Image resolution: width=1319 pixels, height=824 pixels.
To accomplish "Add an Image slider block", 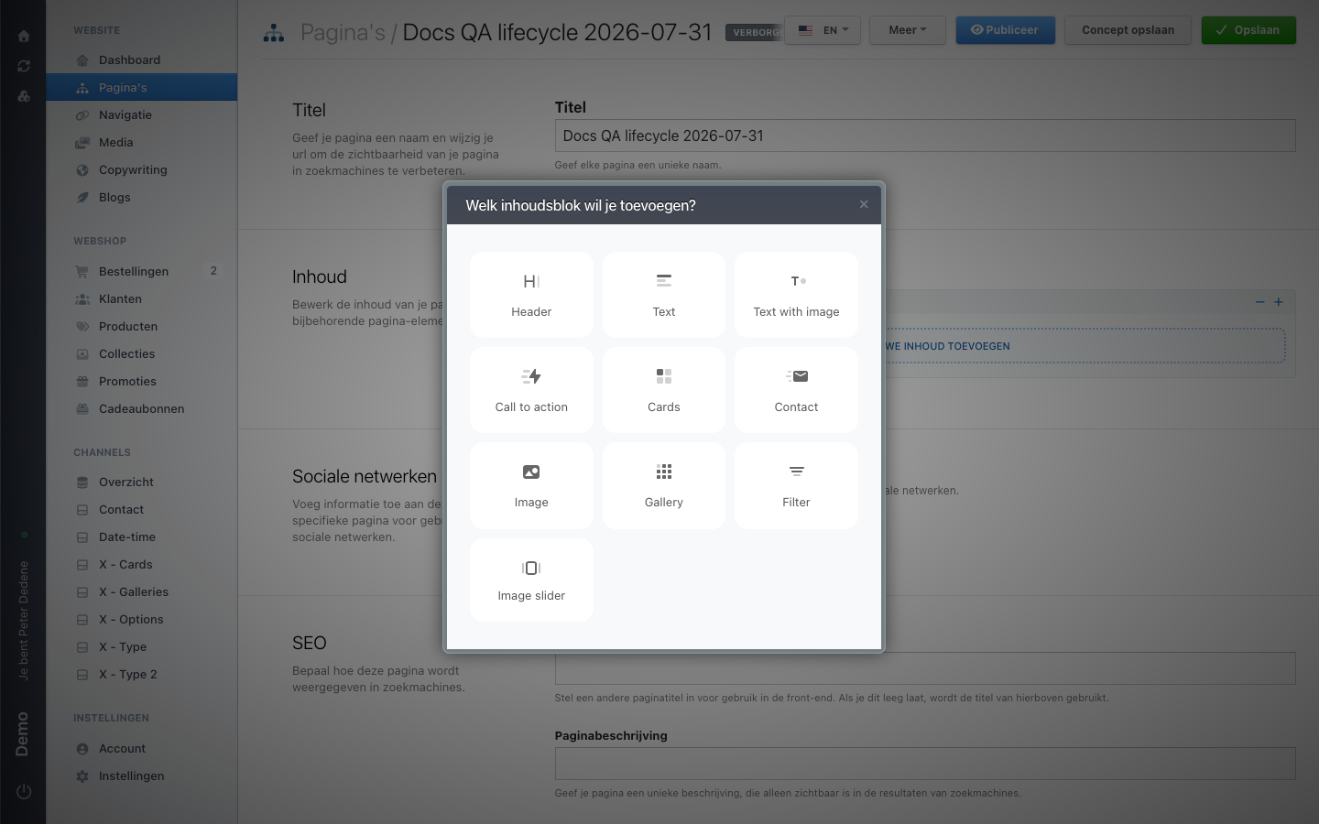I will (x=531, y=580).
